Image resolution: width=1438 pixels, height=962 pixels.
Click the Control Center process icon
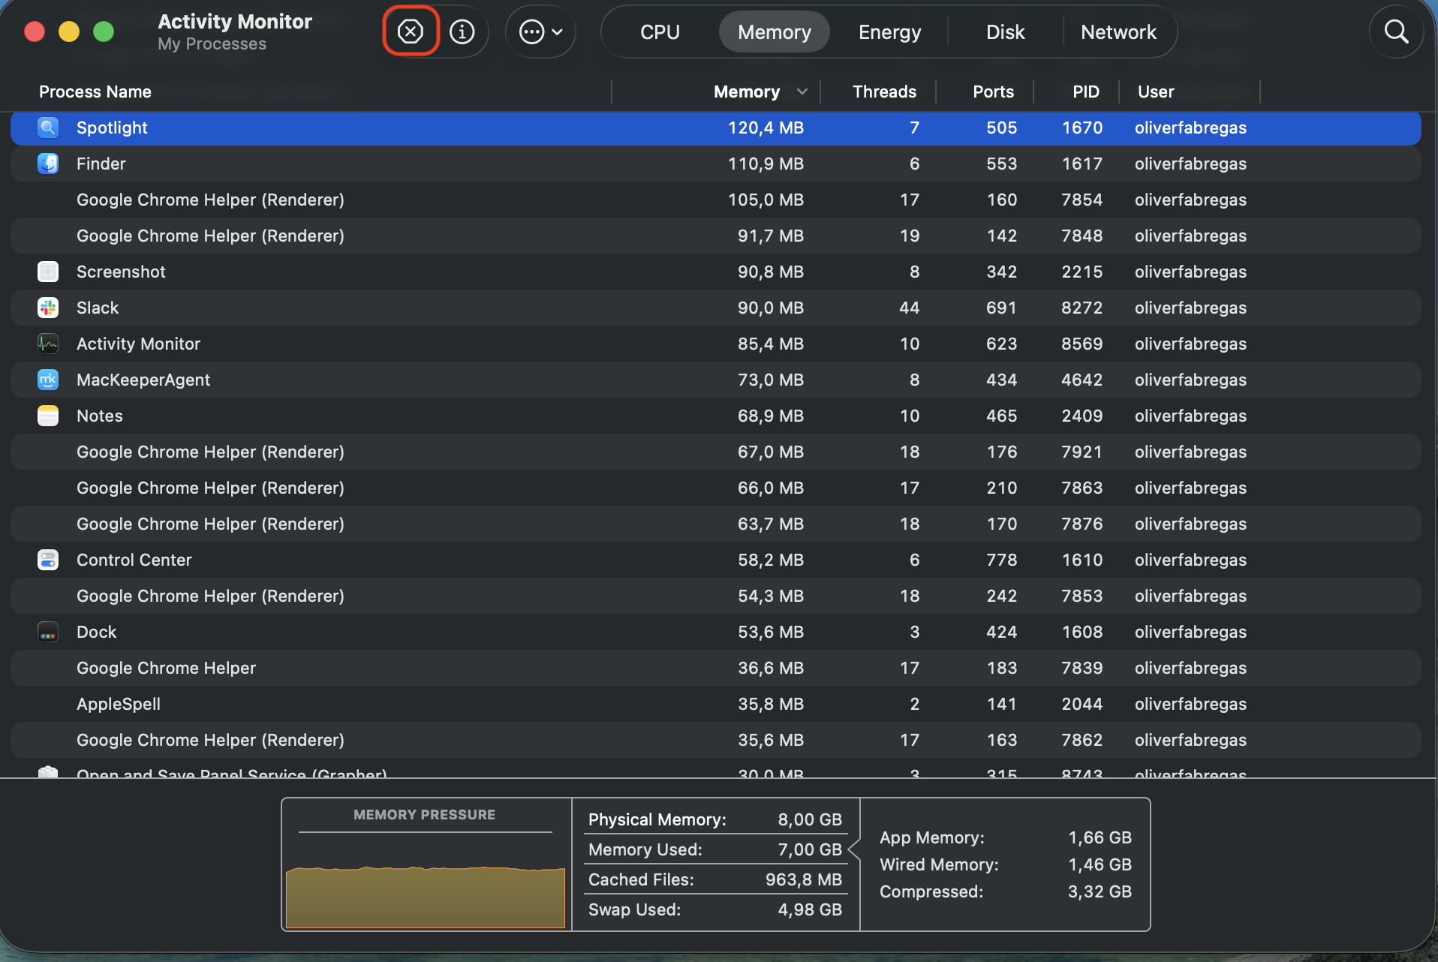[x=48, y=560]
